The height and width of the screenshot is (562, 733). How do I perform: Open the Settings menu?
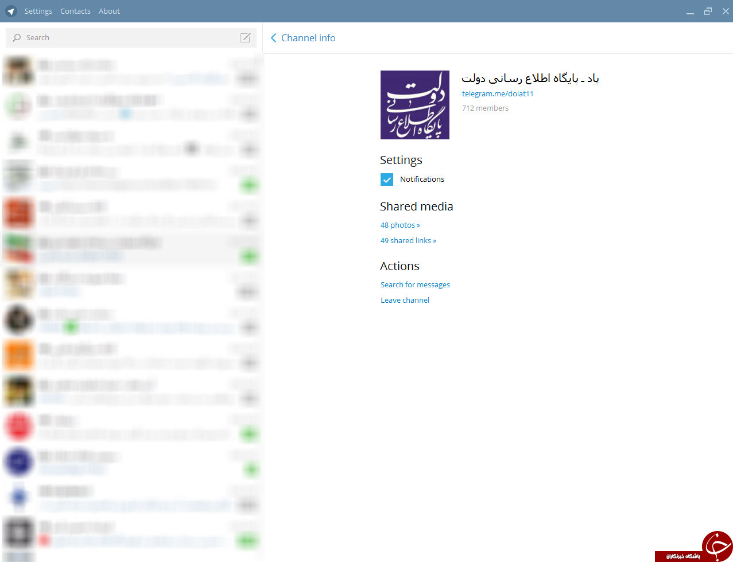[x=38, y=11]
